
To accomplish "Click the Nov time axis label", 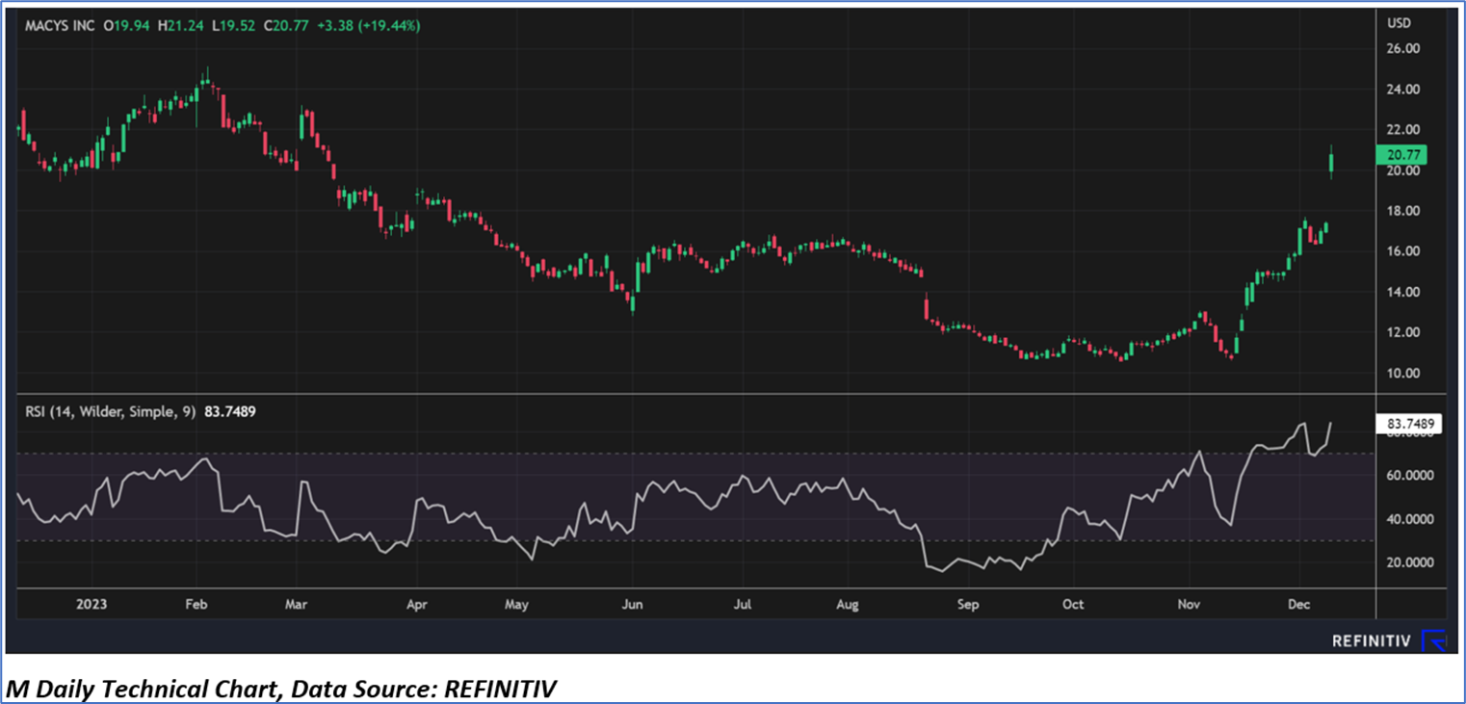I will coord(1190,604).
